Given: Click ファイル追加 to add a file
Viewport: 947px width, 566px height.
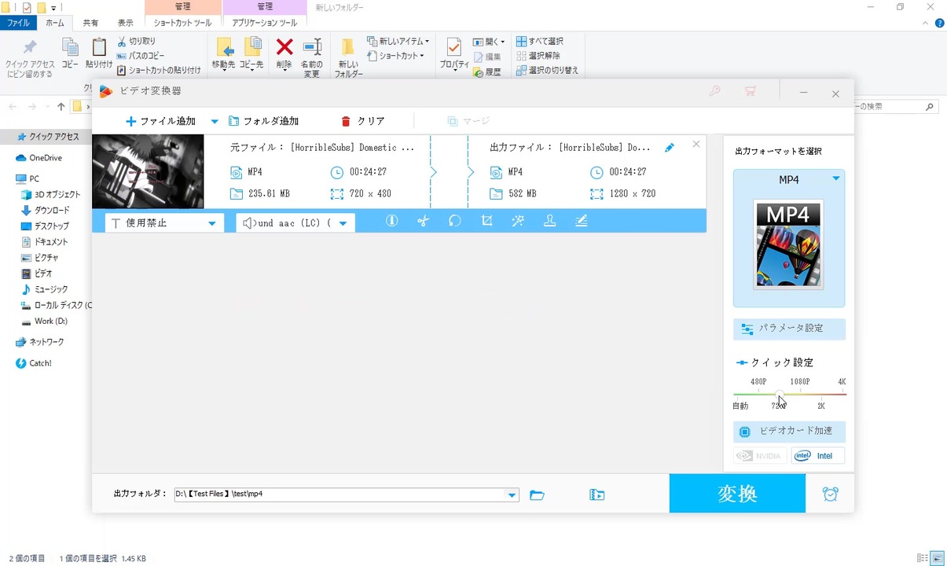Looking at the screenshot, I should click(x=161, y=121).
